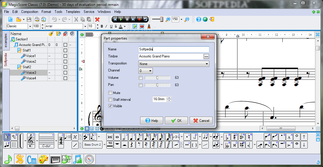
Task: Cancel the Part properties dialog
Action: pyautogui.click(x=201, y=120)
